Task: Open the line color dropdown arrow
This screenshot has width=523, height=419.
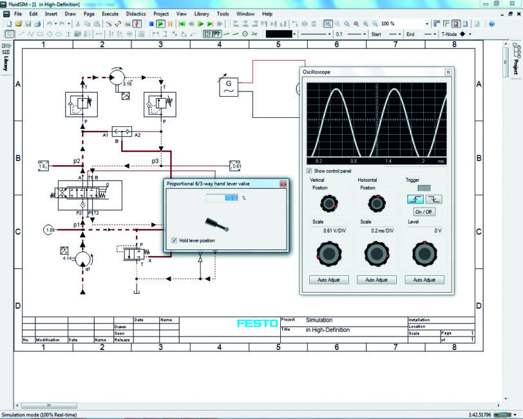Action: (294, 34)
